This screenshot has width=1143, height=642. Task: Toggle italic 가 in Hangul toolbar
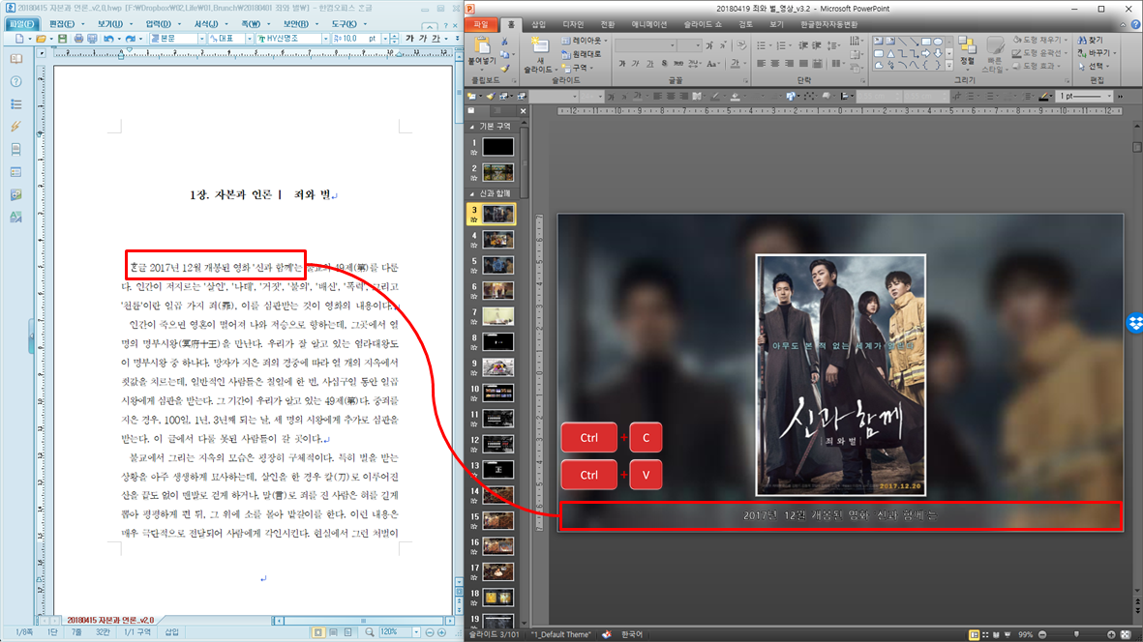tap(423, 39)
